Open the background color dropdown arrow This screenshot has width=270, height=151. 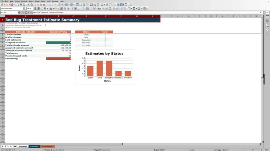[x=58, y=8]
